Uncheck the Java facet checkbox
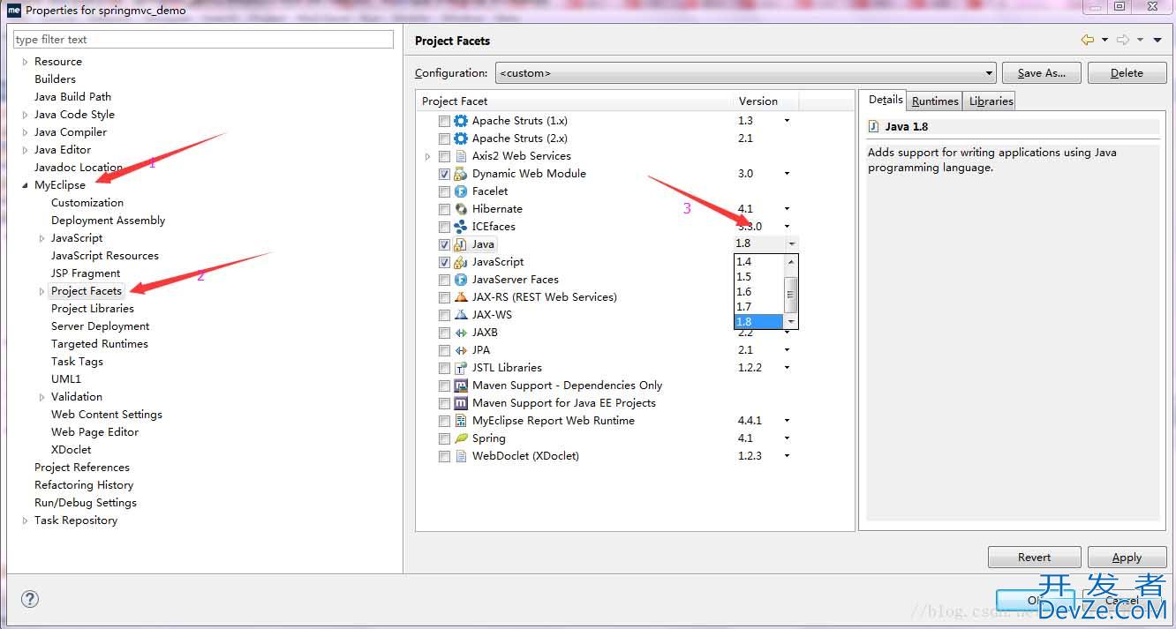 pyautogui.click(x=444, y=244)
